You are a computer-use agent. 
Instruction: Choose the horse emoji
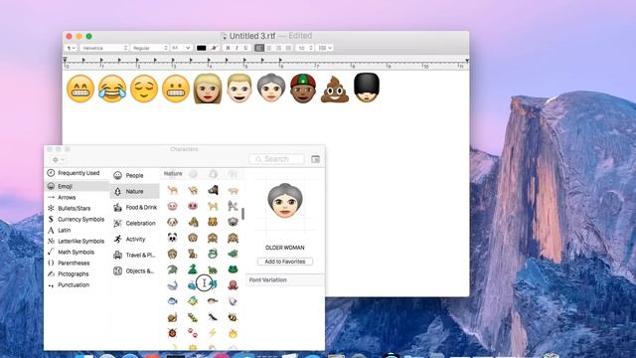tap(193, 222)
